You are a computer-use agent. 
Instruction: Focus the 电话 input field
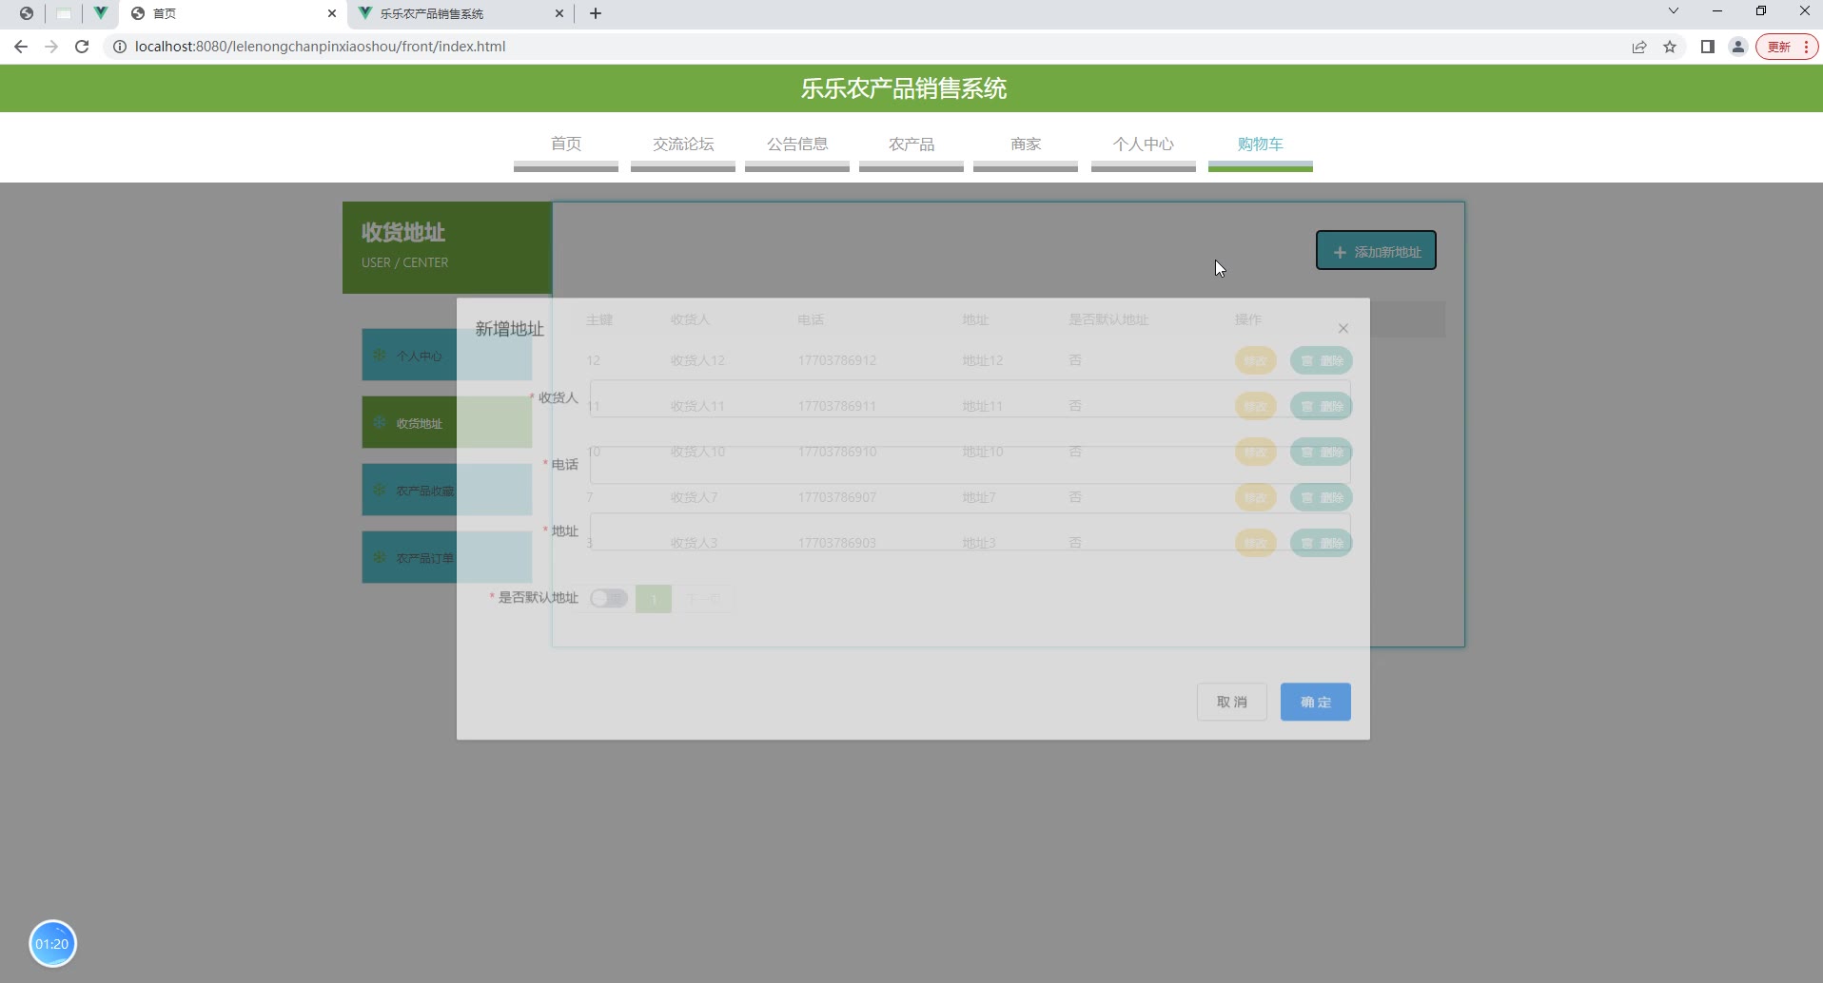[970, 465]
